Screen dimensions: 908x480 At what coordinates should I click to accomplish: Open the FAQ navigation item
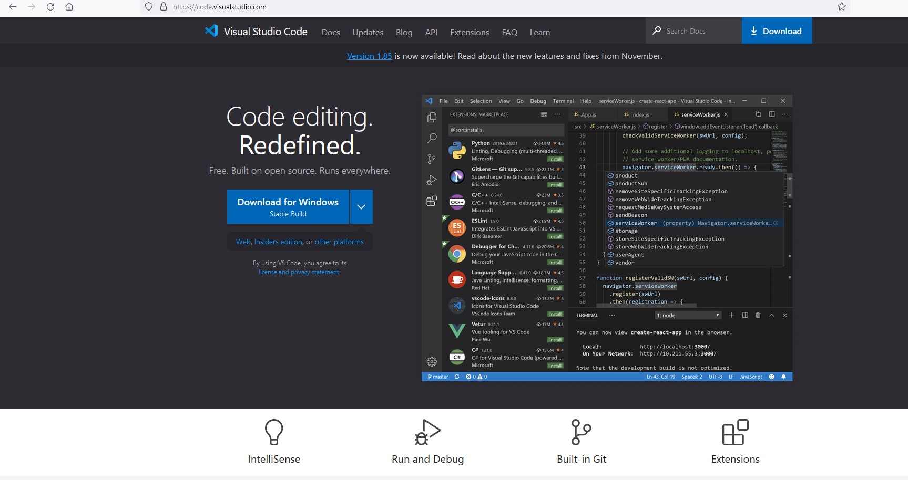click(x=509, y=32)
